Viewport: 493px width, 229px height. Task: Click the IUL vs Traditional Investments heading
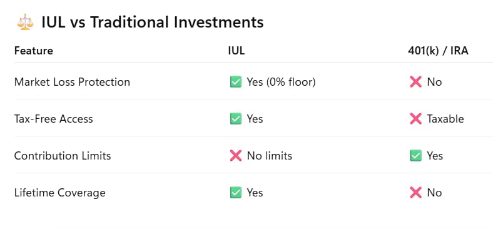click(x=153, y=23)
